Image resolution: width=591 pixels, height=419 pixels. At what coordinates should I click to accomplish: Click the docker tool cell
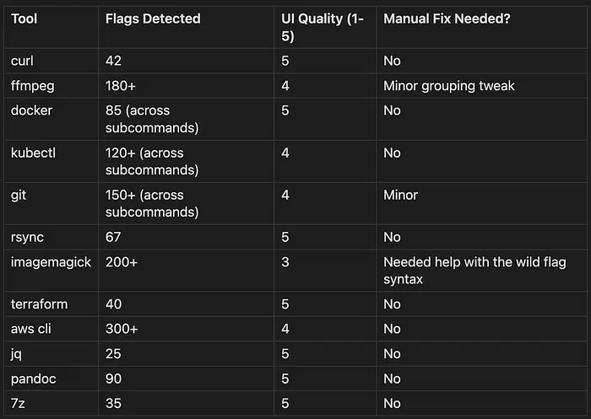coord(32,110)
